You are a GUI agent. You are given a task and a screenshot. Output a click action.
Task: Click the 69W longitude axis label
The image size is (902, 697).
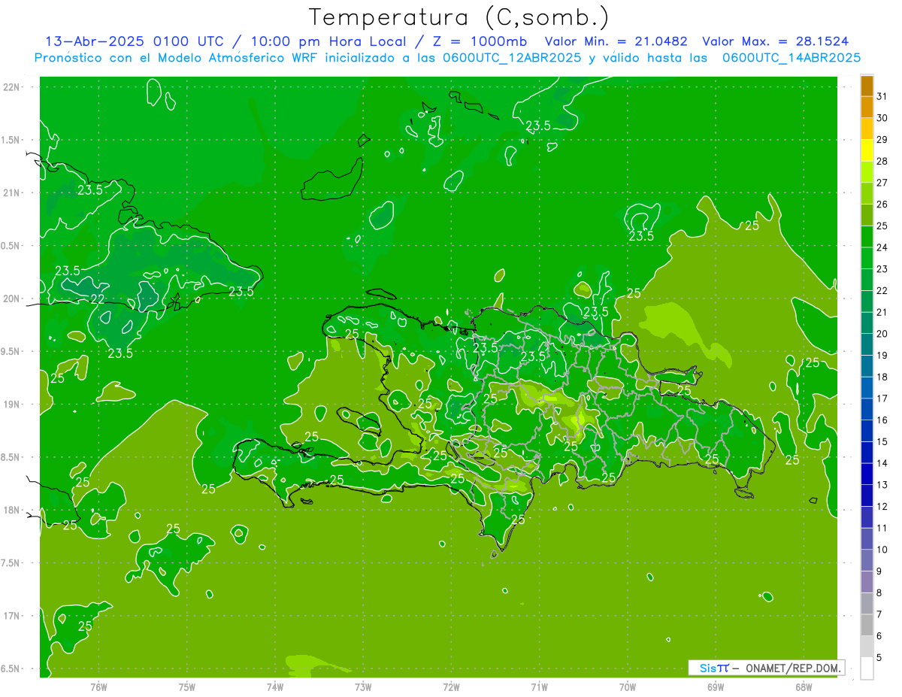pyautogui.click(x=716, y=686)
